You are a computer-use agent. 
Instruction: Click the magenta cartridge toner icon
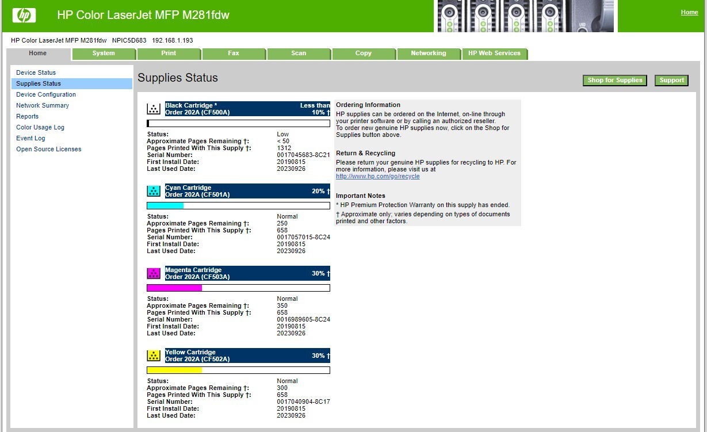point(154,273)
